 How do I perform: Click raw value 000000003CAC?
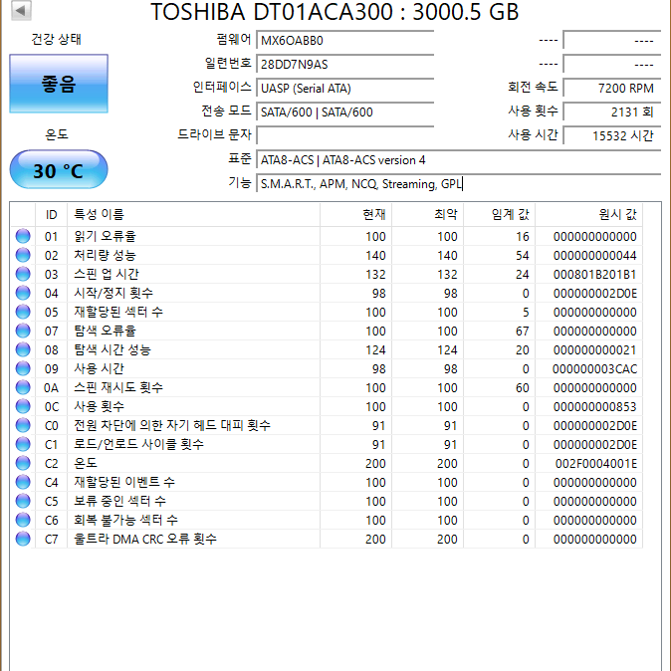[594, 368]
